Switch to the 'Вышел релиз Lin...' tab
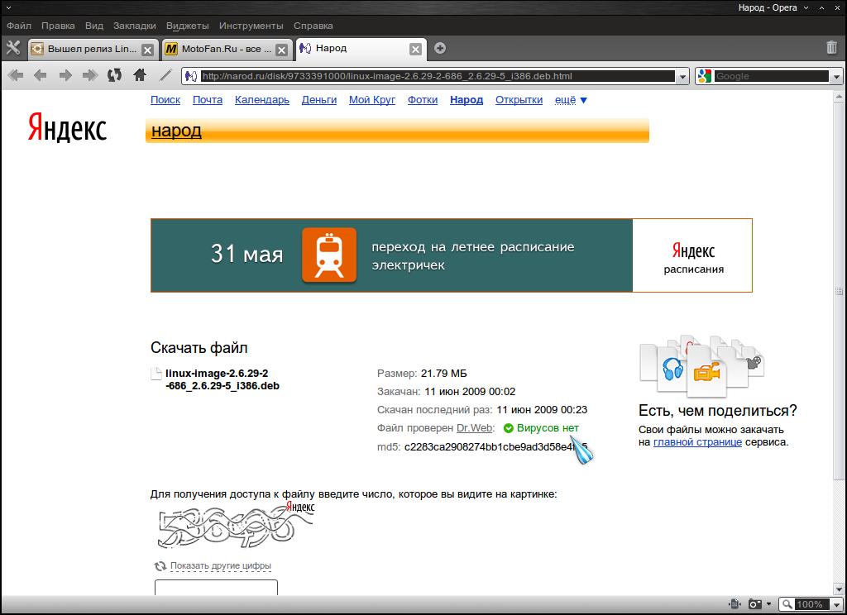The height and width of the screenshot is (615, 847). [x=93, y=49]
